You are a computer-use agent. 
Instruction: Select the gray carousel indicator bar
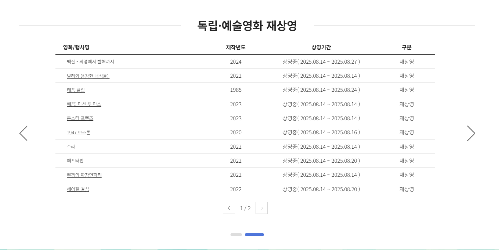(x=236, y=234)
